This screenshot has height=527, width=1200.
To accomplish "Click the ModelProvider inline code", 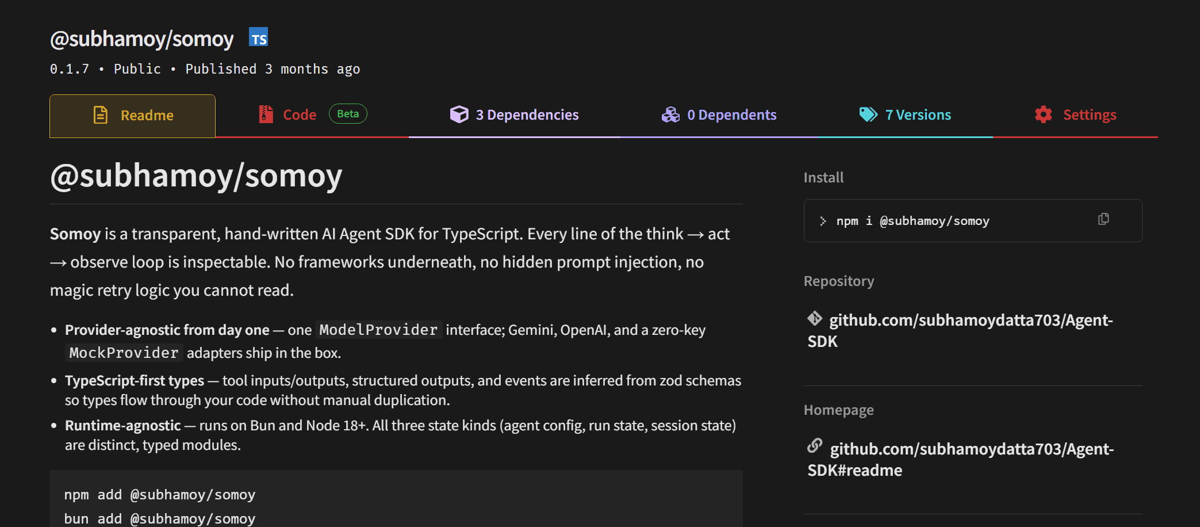I will pyautogui.click(x=378, y=330).
